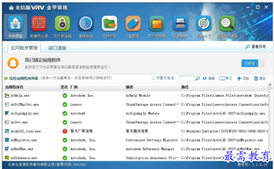Click the 添加 add button
This screenshot has height=169, width=274.
[243, 78]
